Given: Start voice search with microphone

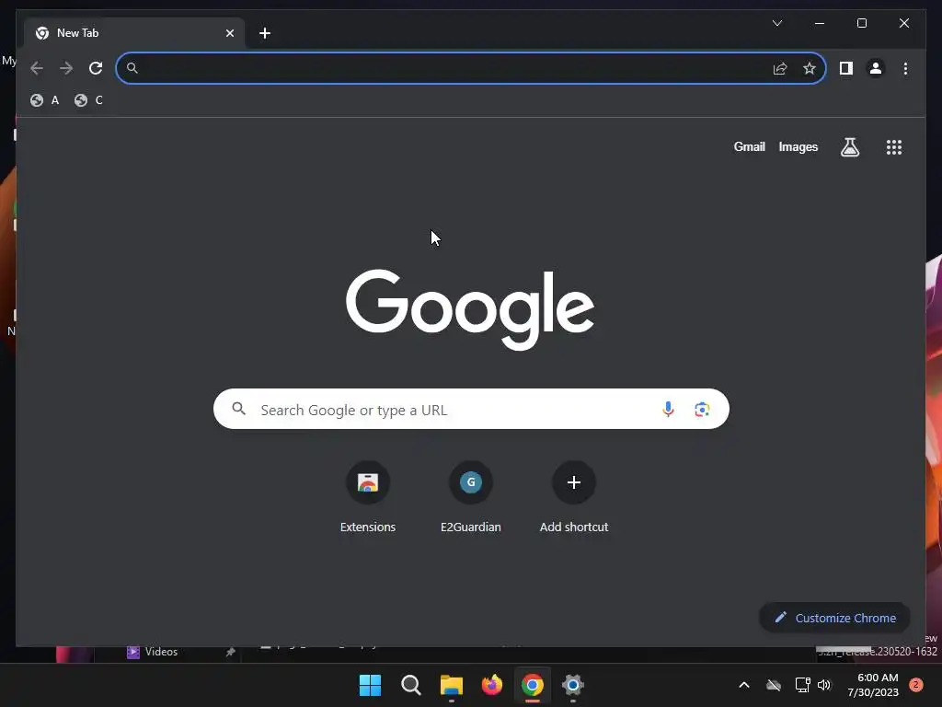Looking at the screenshot, I should coord(668,410).
